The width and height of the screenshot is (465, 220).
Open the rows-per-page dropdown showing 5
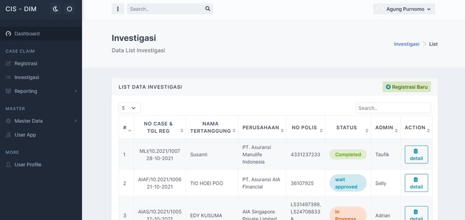click(130, 108)
